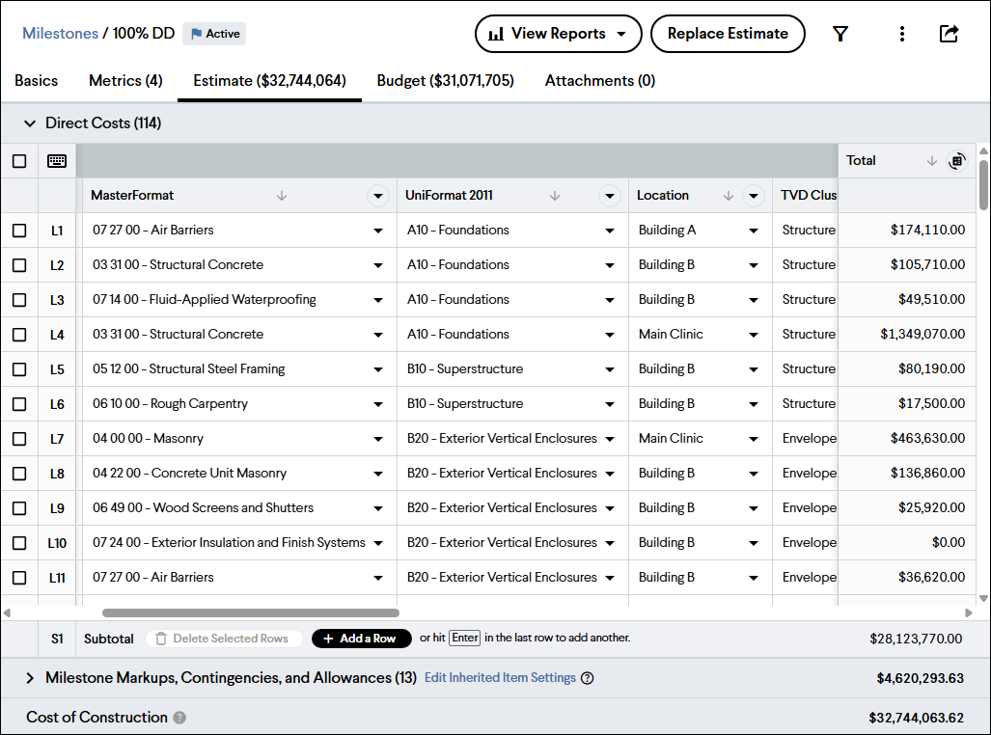Switch to the Budget tab
Viewport: 991px width, 735px height.
(445, 81)
